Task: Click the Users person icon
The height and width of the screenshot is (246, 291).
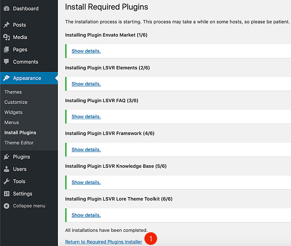Action: tap(7, 169)
